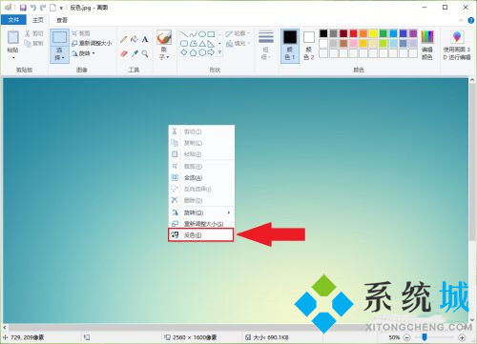477x344 pixels.
Task: Pick the green color swatch
Action: point(384,33)
